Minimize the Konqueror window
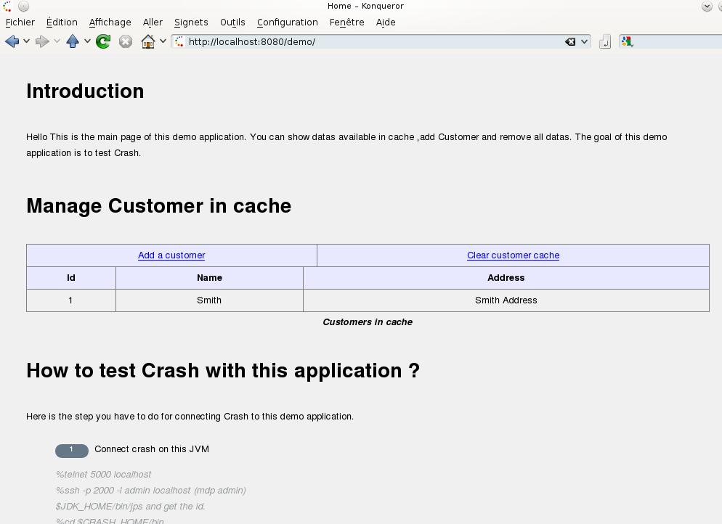Screen dimensions: 722x524 (x=707, y=6)
